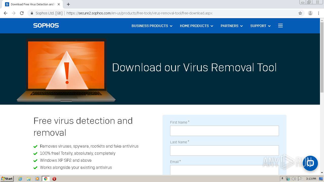Click in the Email input field

[x=224, y=170]
